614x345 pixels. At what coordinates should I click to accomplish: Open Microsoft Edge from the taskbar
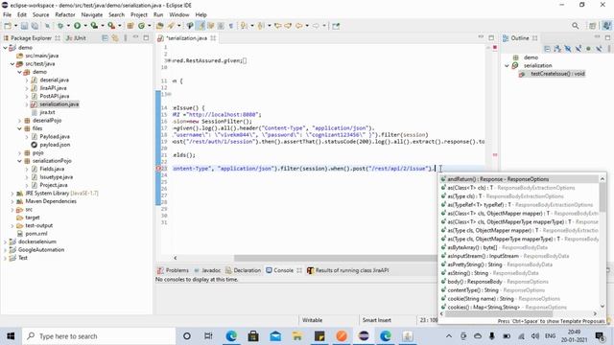point(231,336)
